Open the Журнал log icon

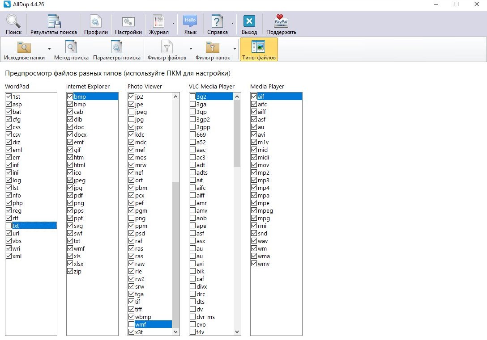(x=158, y=24)
